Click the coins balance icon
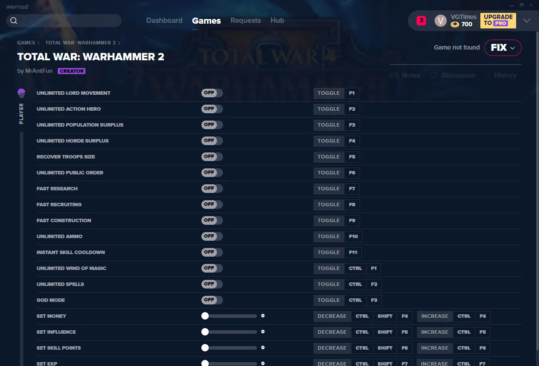 (x=455, y=25)
